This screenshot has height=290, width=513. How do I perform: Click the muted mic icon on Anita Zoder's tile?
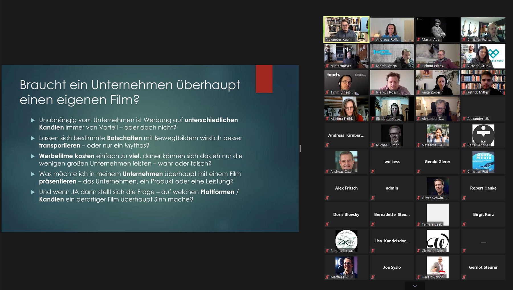click(x=418, y=92)
